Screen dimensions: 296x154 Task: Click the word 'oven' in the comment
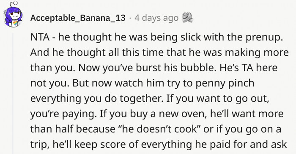point(196,114)
